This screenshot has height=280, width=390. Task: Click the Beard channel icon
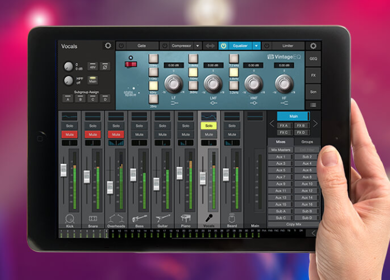232,218
